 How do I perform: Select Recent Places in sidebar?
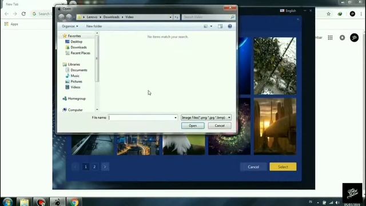(x=80, y=53)
